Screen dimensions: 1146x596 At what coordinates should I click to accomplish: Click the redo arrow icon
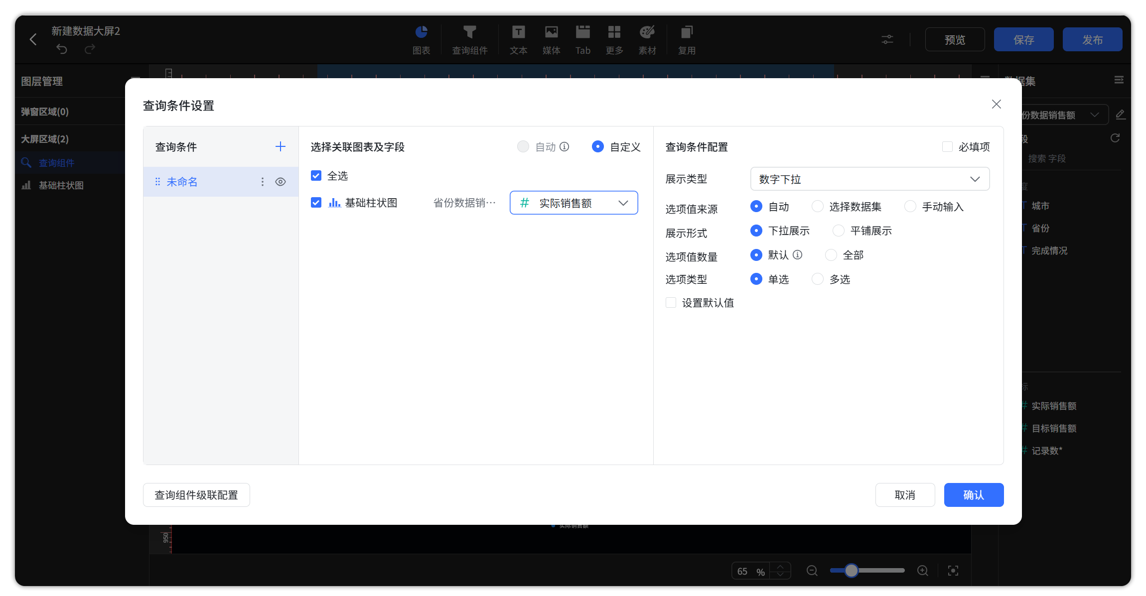pyautogui.click(x=90, y=49)
